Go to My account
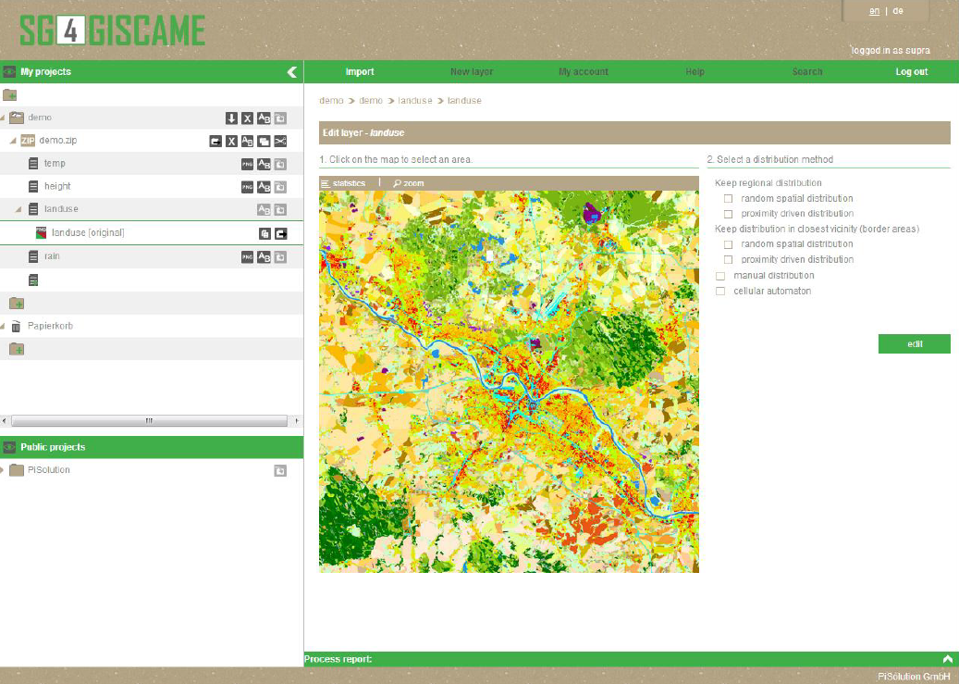 pos(584,71)
